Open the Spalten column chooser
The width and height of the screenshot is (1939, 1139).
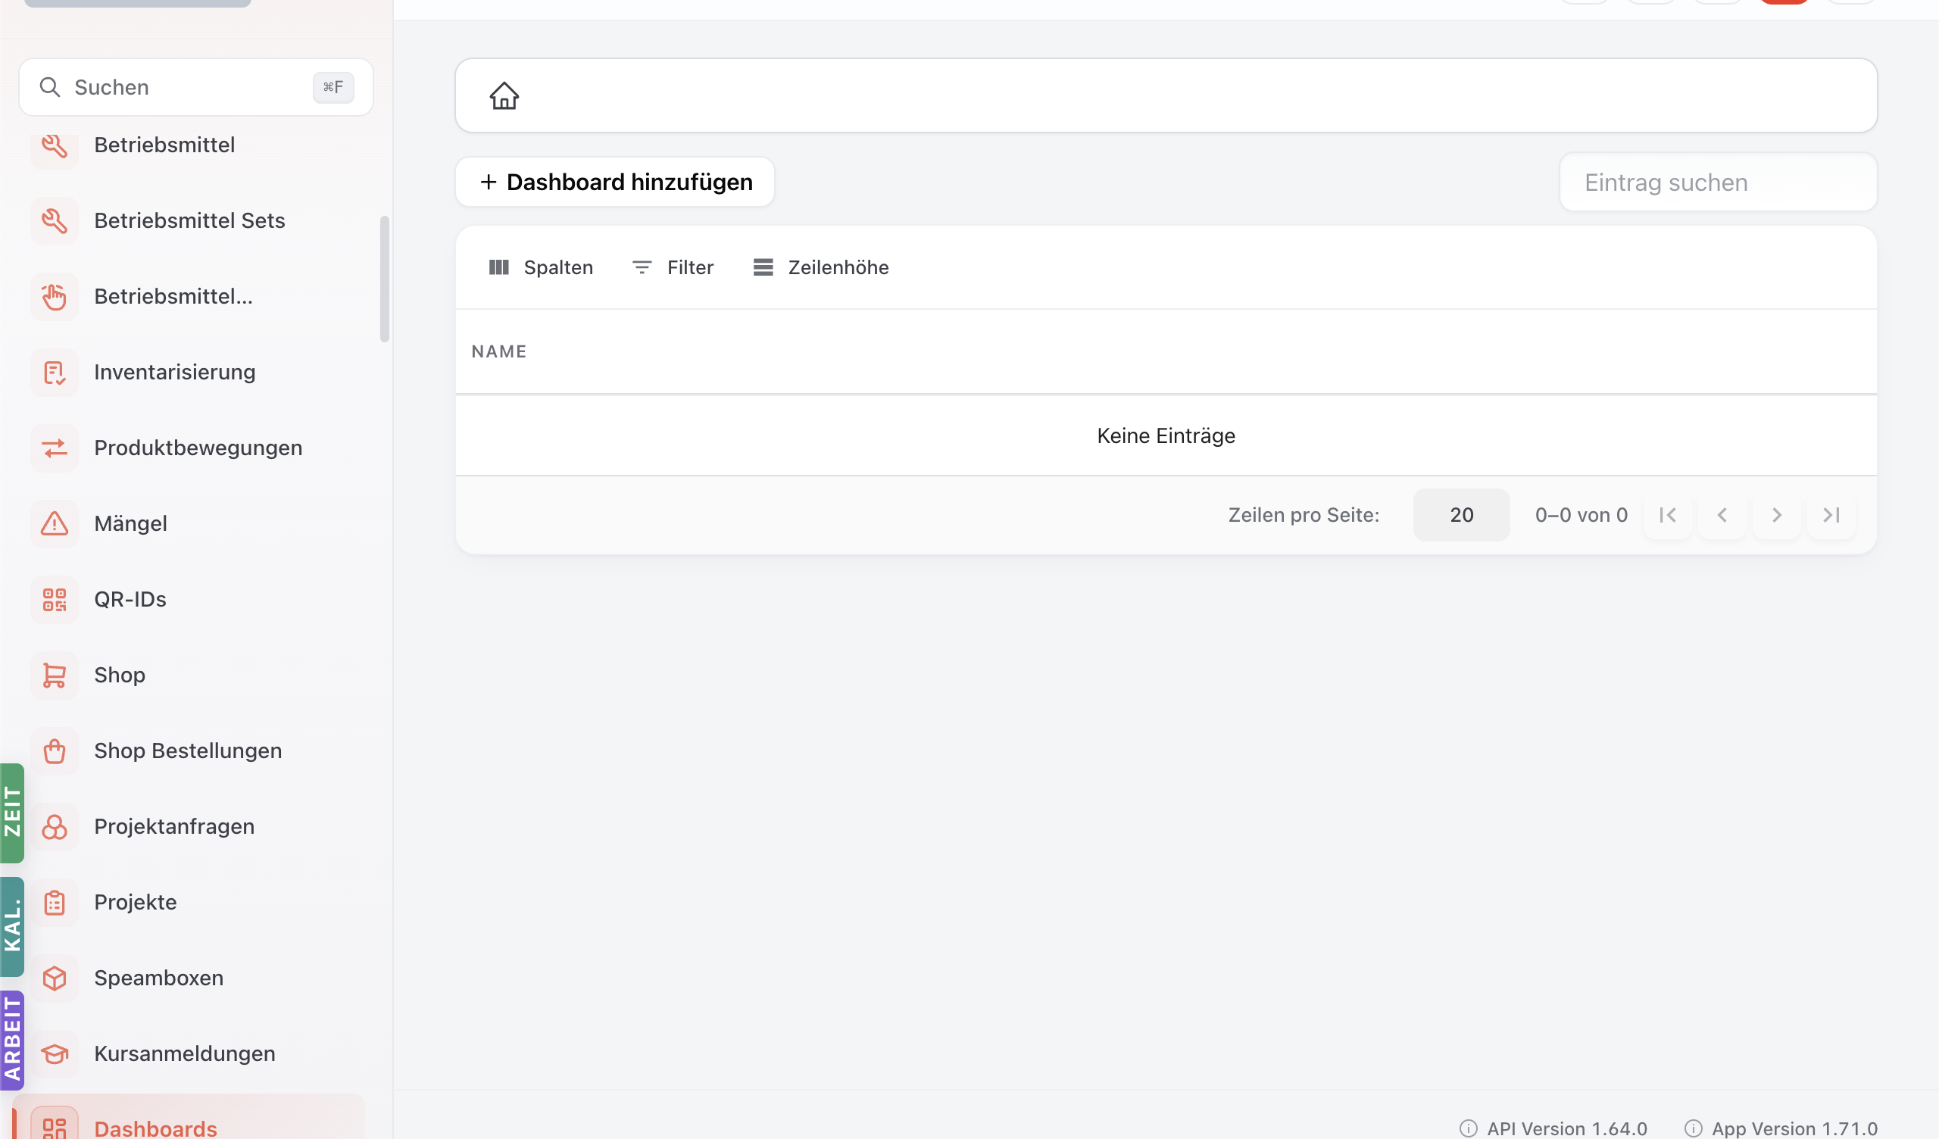coord(541,267)
